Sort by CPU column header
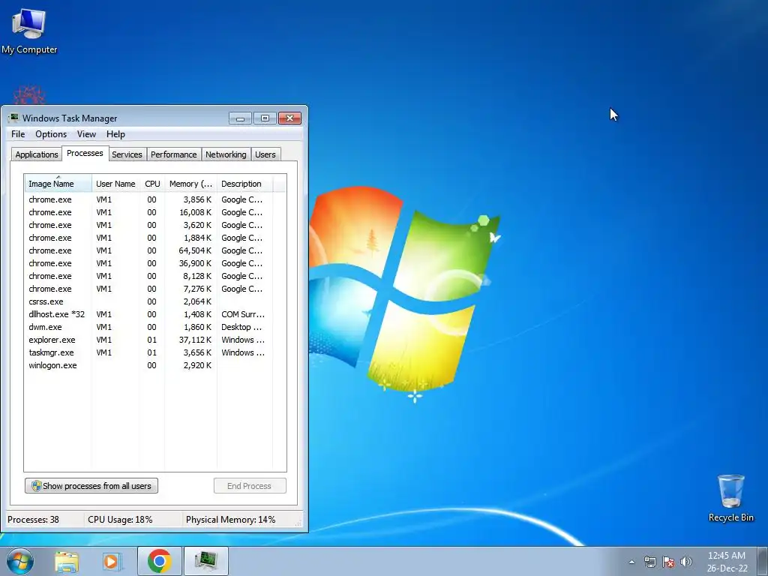This screenshot has width=768, height=576. pos(152,184)
